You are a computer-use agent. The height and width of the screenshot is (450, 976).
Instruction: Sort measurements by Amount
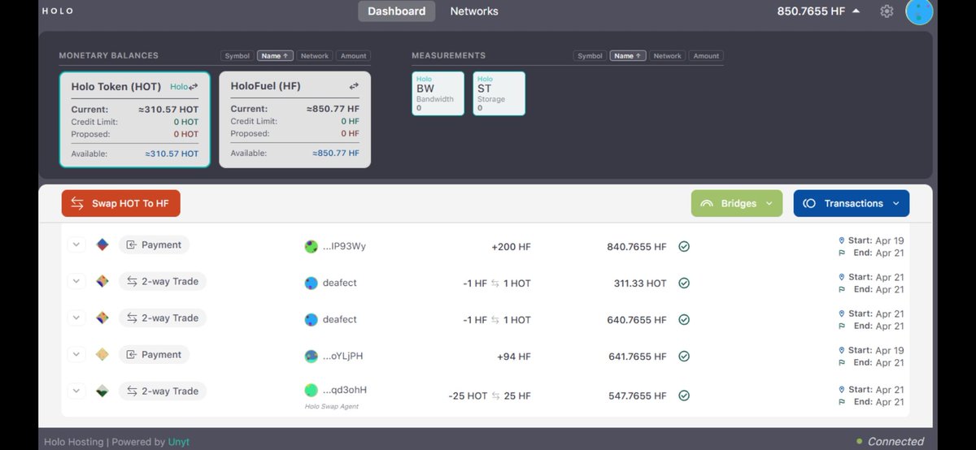coord(706,56)
